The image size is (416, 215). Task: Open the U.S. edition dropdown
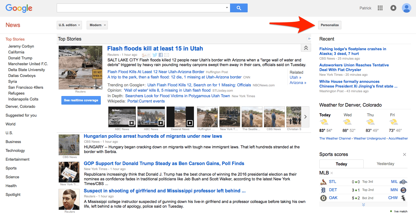pyautogui.click(x=69, y=25)
